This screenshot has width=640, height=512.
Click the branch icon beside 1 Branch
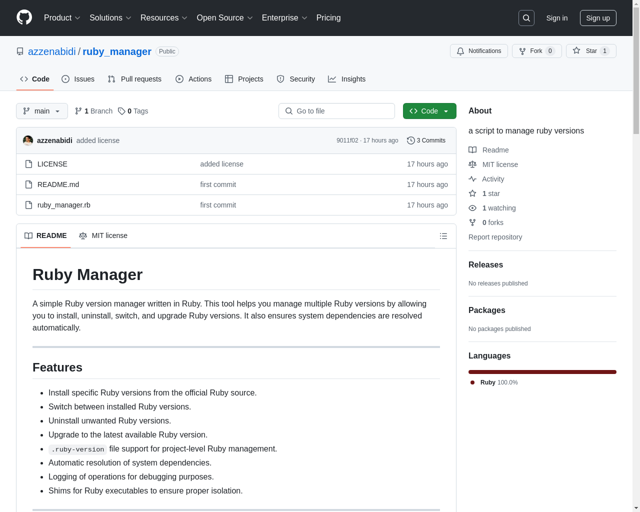pos(78,111)
